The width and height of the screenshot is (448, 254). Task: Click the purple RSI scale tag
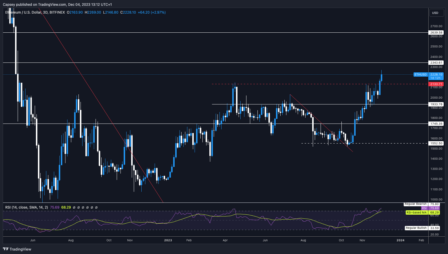pyautogui.click(x=424, y=208)
